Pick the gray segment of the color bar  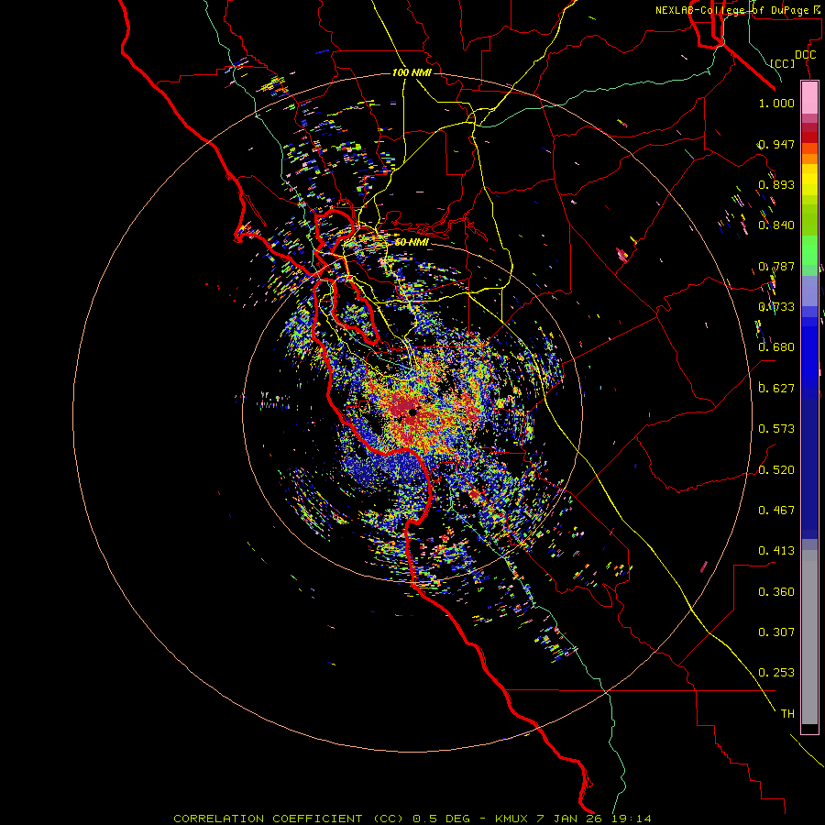coord(809,637)
